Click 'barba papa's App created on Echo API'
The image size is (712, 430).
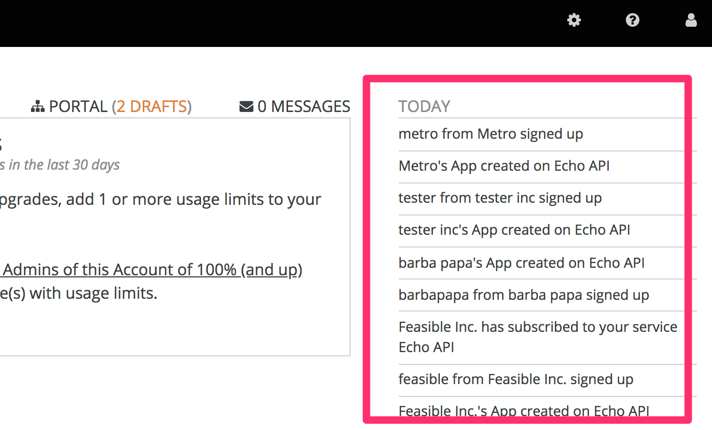pyautogui.click(x=521, y=263)
